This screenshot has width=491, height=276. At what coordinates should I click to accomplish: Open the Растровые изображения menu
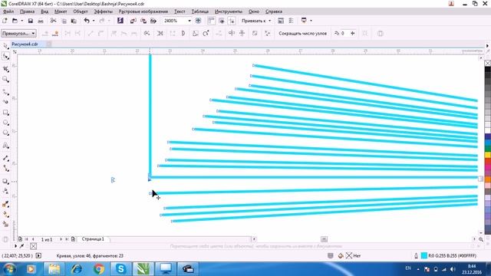click(143, 11)
